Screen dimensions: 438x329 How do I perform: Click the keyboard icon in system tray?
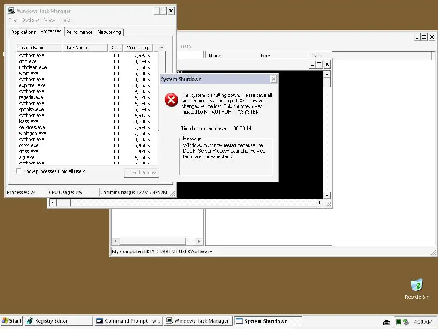point(387,322)
